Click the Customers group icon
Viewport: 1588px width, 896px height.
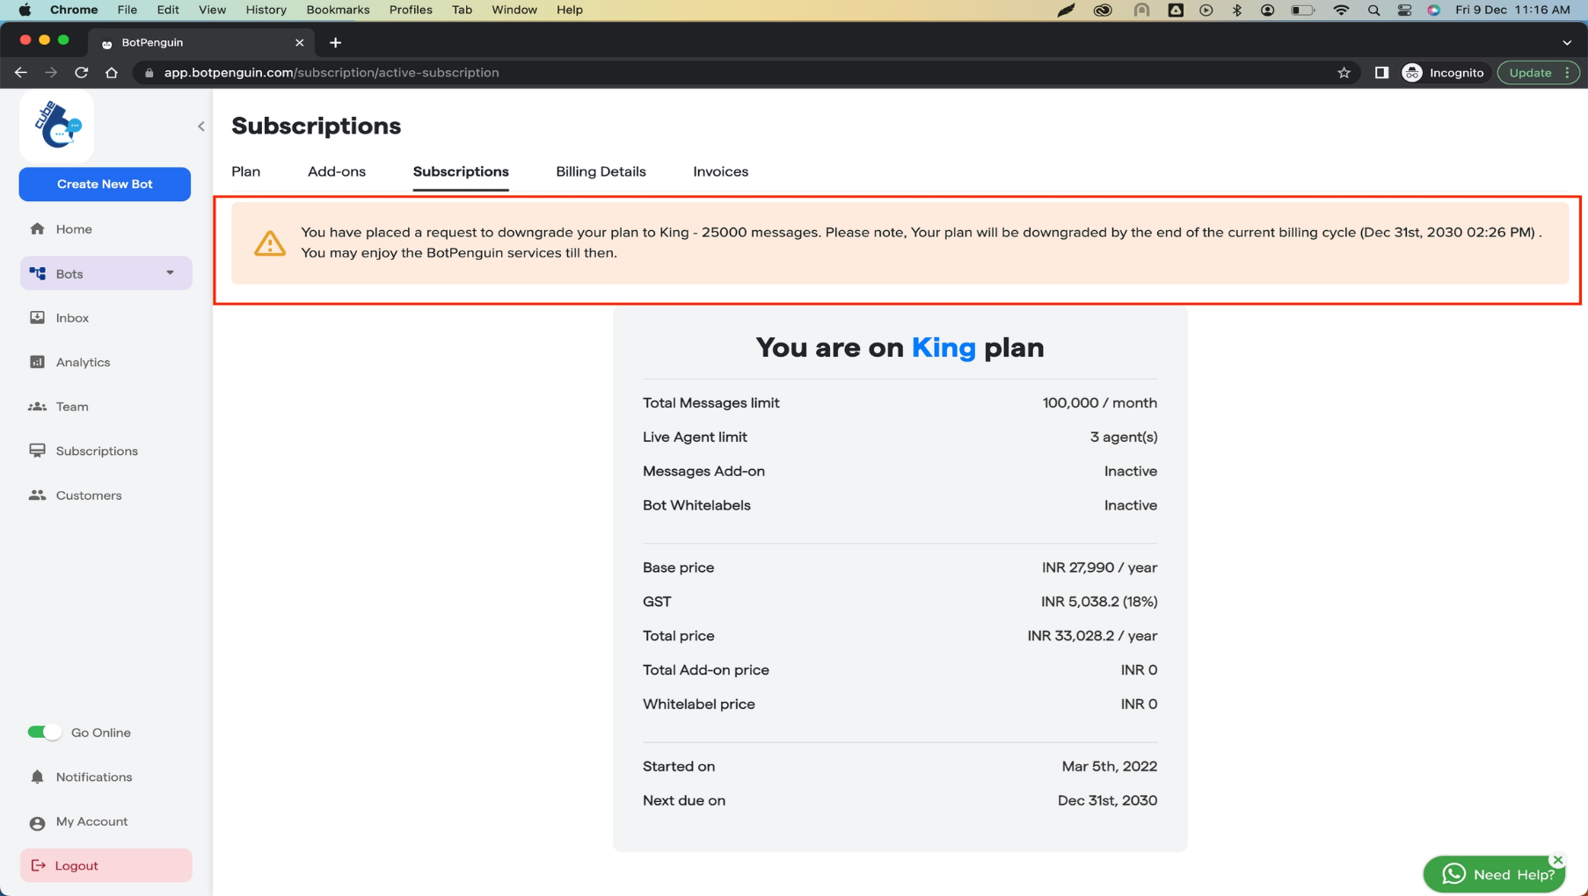click(37, 495)
